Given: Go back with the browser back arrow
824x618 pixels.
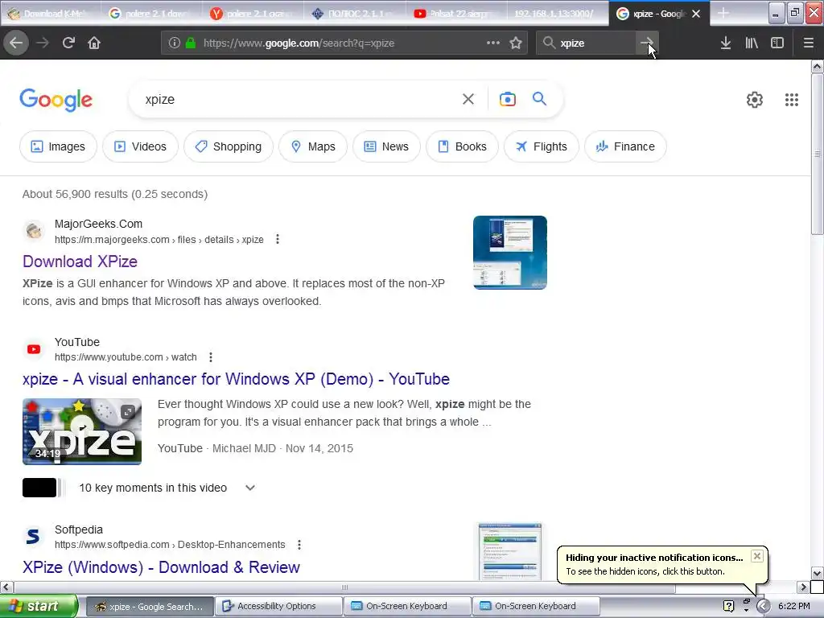Looking at the screenshot, I should point(16,43).
